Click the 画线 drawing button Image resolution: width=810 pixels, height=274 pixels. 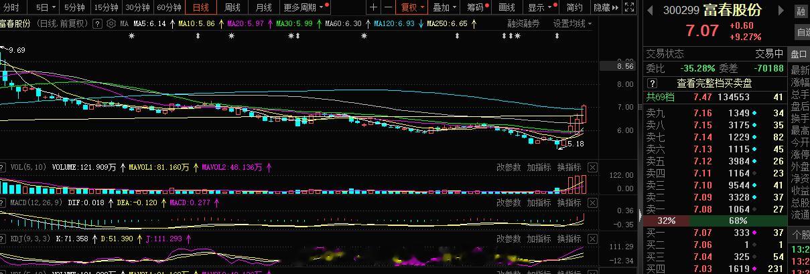click(507, 7)
